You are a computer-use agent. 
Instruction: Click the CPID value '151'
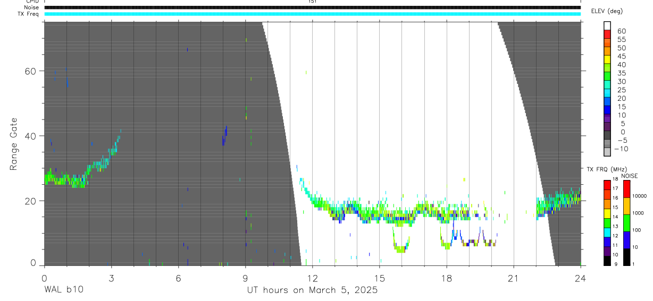pos(312,2)
